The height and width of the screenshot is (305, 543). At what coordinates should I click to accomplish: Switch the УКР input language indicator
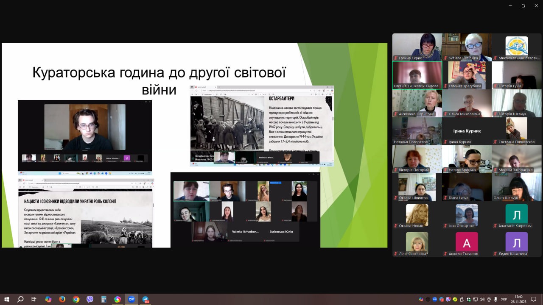point(504,299)
